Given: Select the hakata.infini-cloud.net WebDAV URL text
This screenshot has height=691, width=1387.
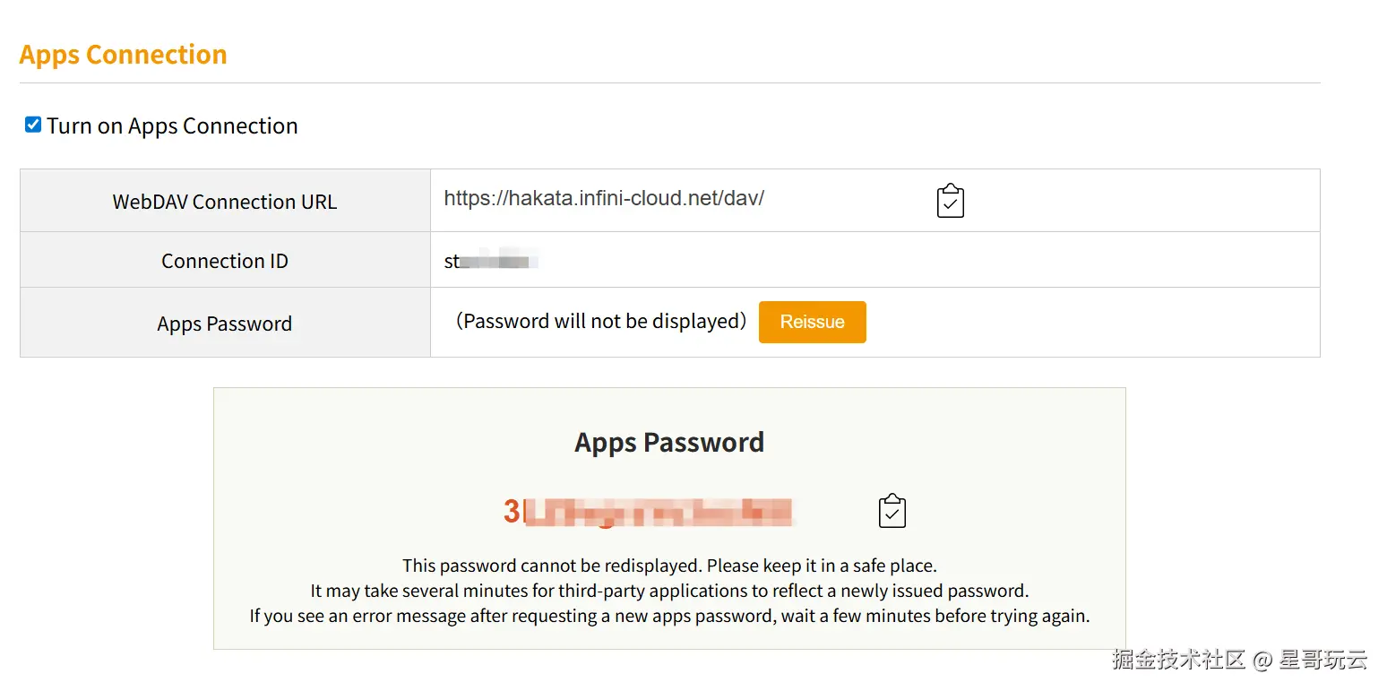Looking at the screenshot, I should (604, 198).
